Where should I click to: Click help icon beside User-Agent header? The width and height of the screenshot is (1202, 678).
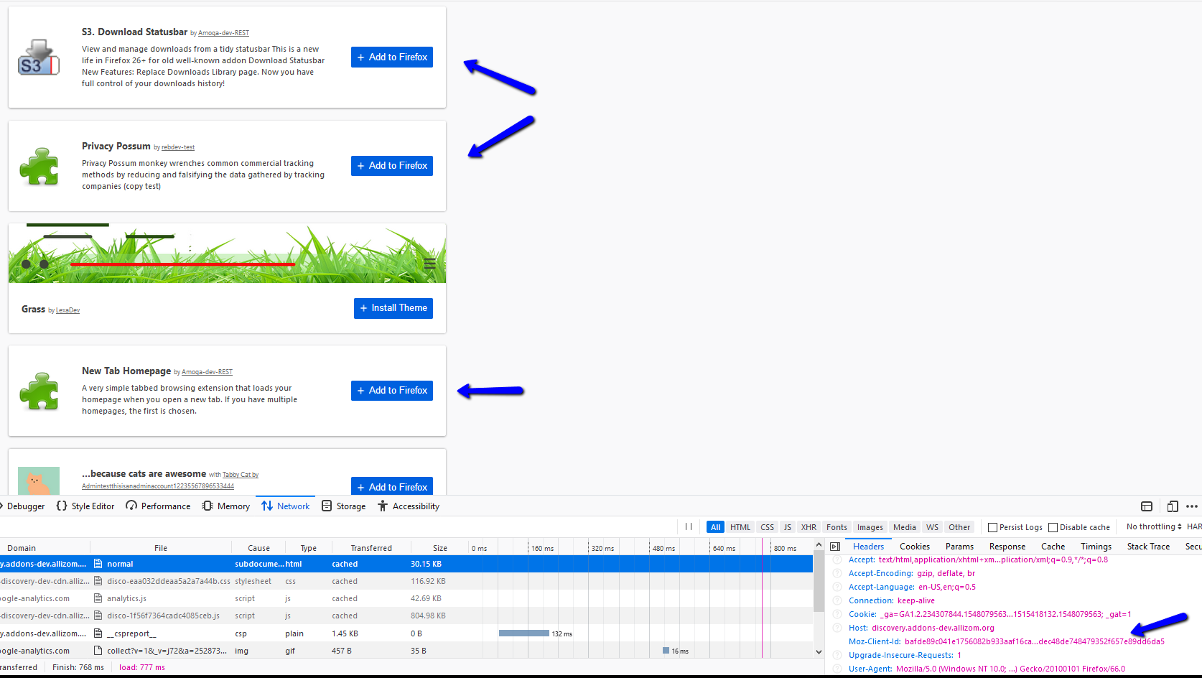[837, 669]
